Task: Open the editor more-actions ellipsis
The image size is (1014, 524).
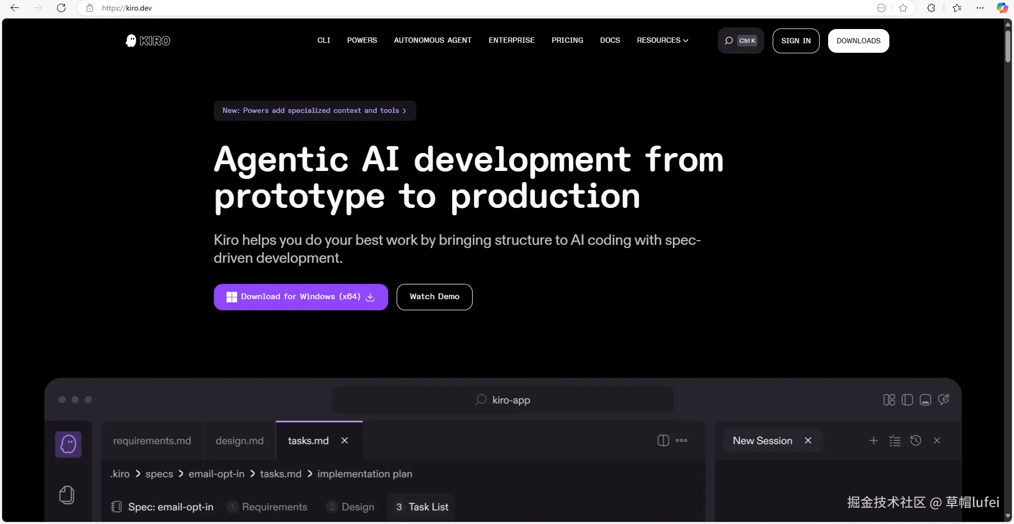Action: (x=682, y=441)
